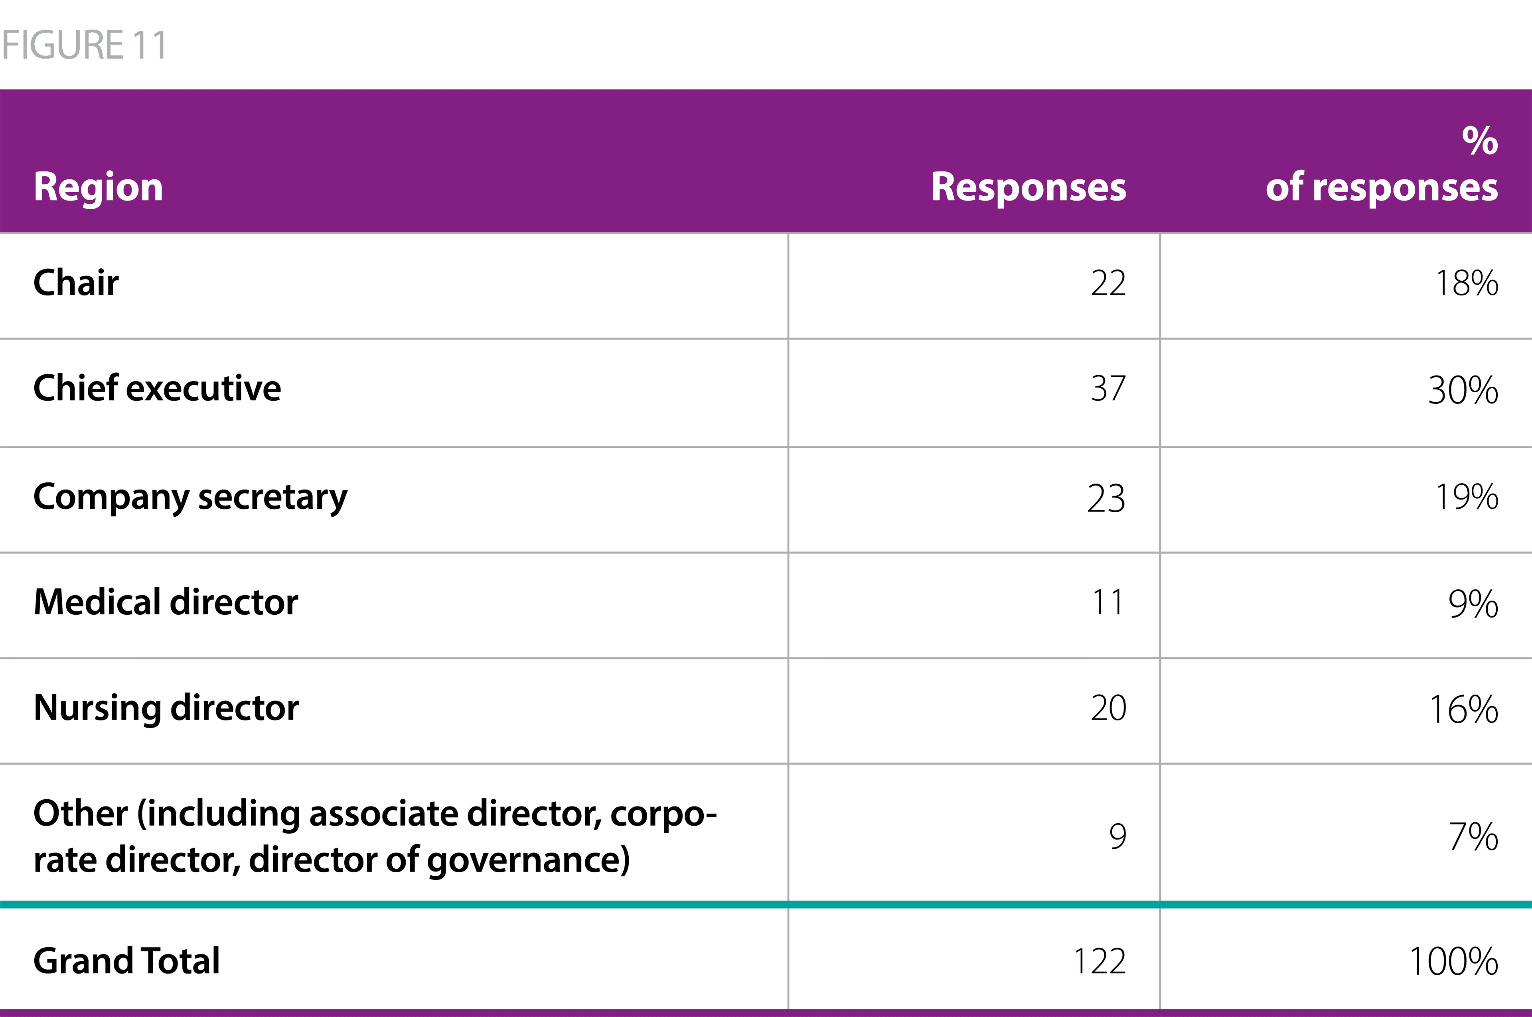Screen dimensions: 1532x1017
Task: Click the FIGURE 11 title text
Action: click(84, 45)
